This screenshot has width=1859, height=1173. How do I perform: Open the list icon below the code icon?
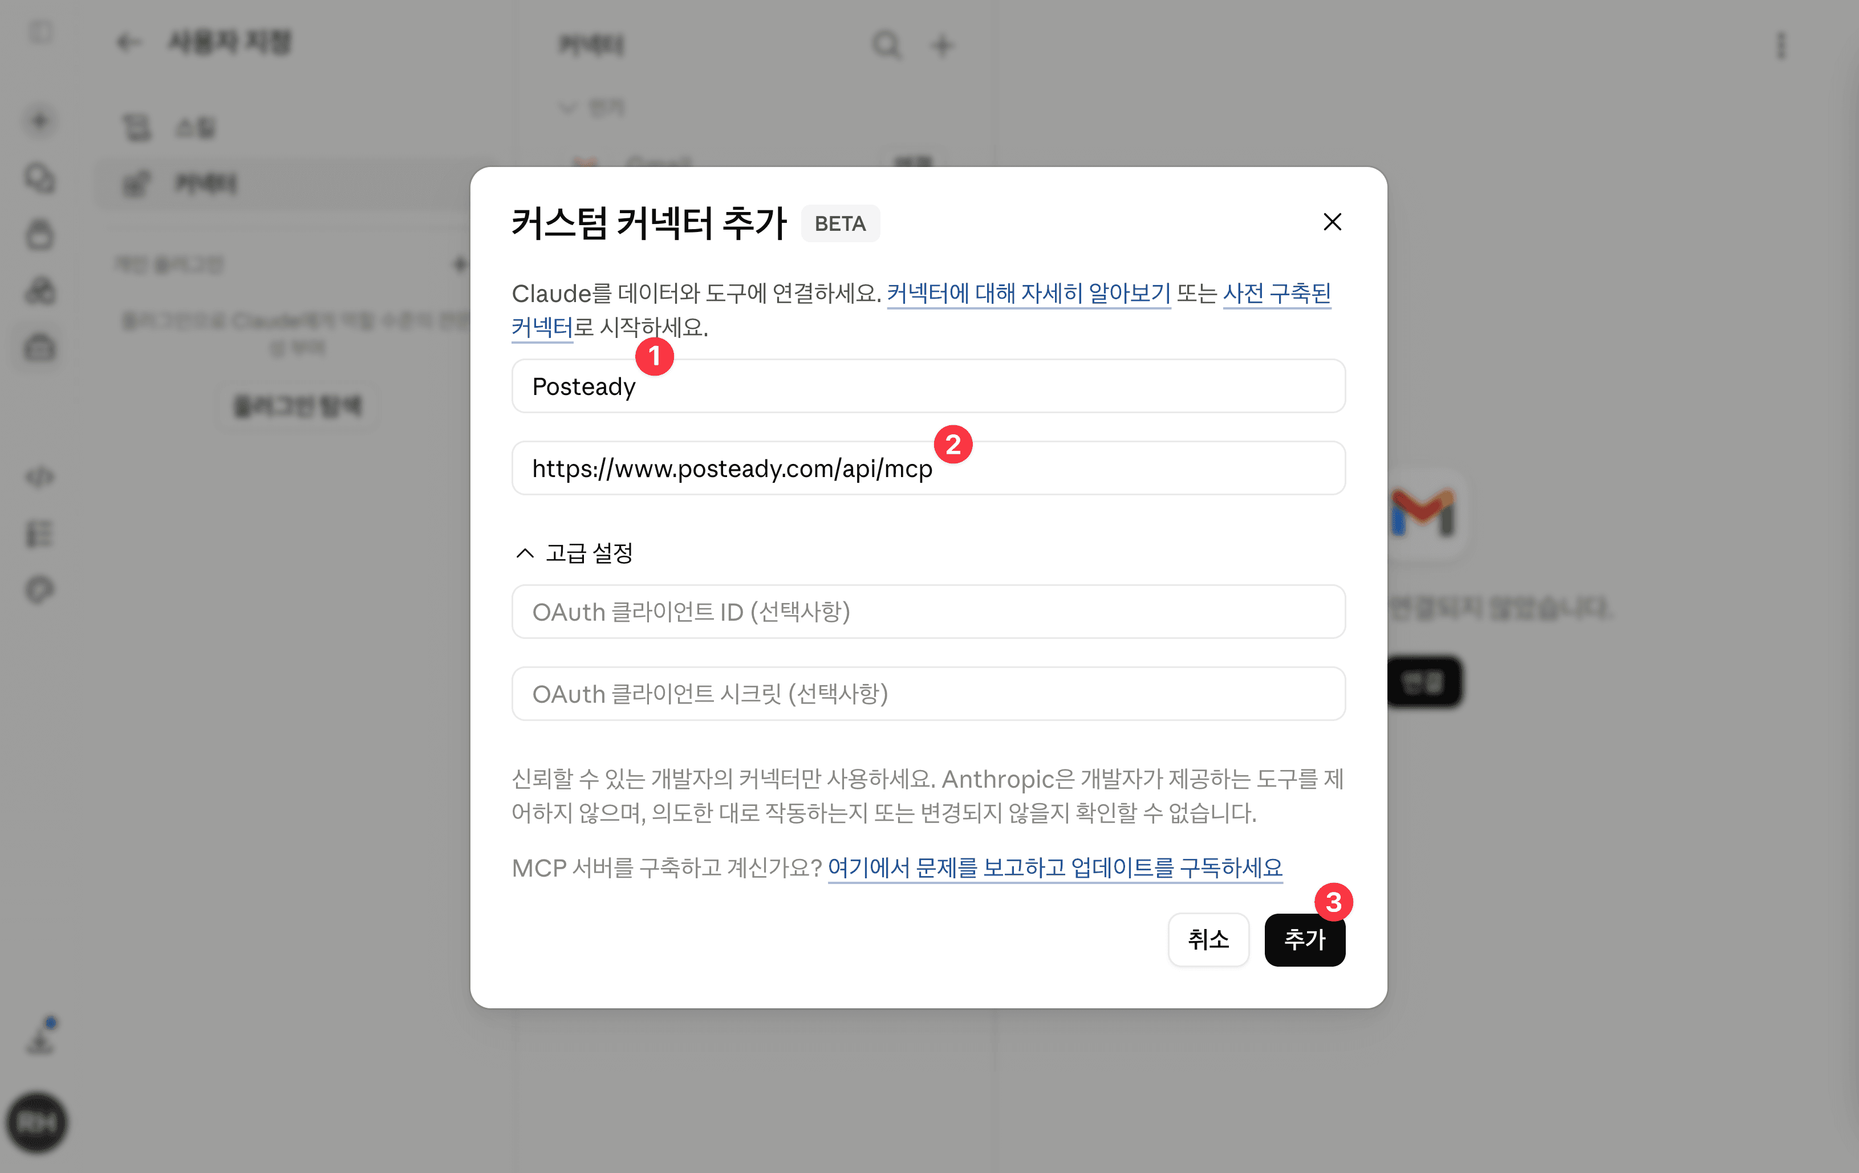click(x=40, y=533)
